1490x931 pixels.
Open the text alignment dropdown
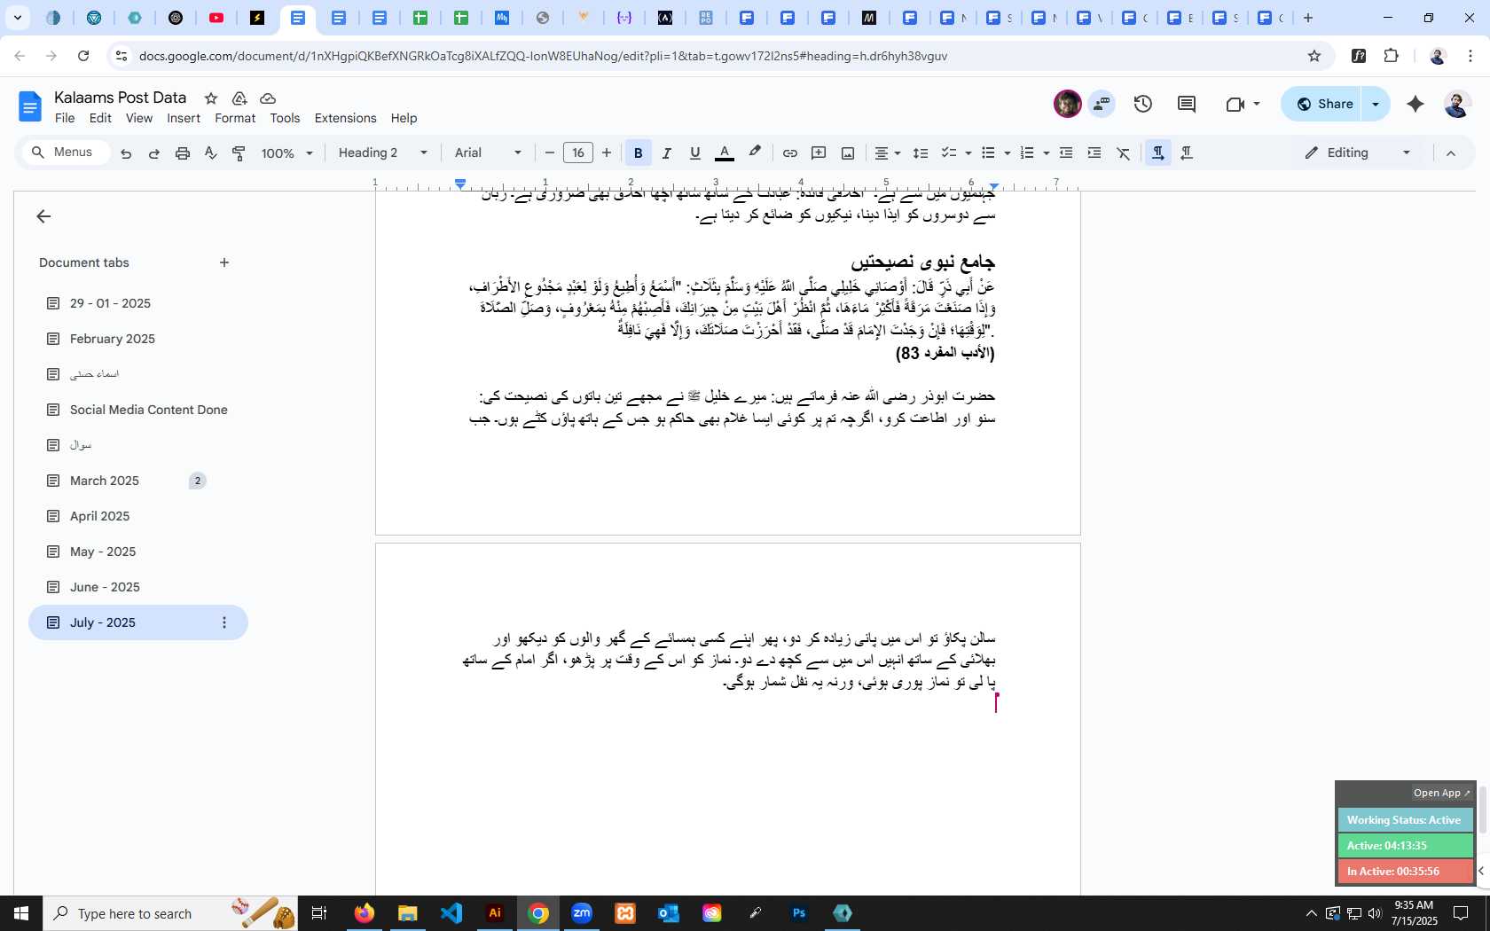pyautogui.click(x=888, y=153)
